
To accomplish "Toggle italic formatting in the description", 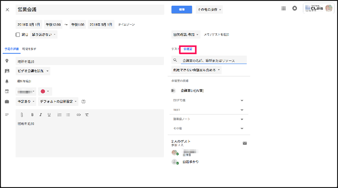I will (41, 115).
